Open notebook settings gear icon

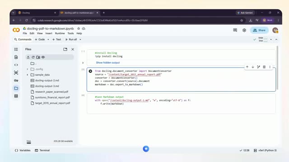pos(244,30)
